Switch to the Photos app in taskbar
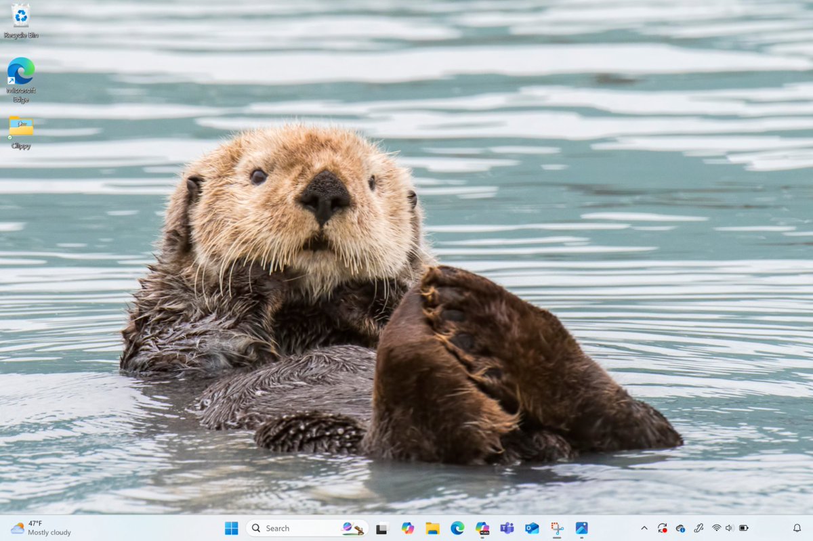The height and width of the screenshot is (541, 813). [x=581, y=528]
